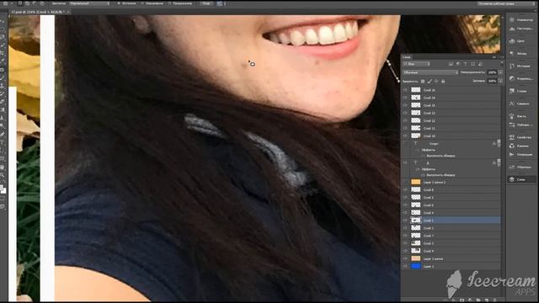Open the Actions (Операции) panel icon
539x303 pixels.
pos(512,155)
